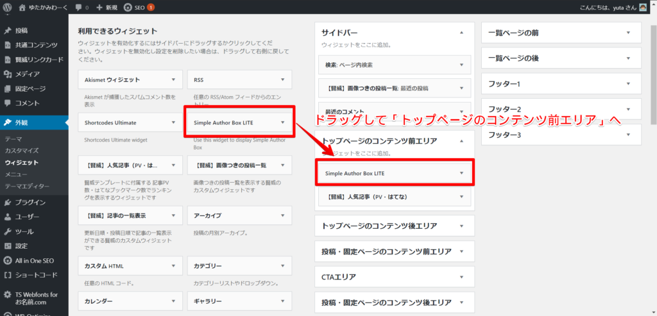Select カスタマイズ submenu under 外観
The height and width of the screenshot is (316, 657).
[22, 151]
